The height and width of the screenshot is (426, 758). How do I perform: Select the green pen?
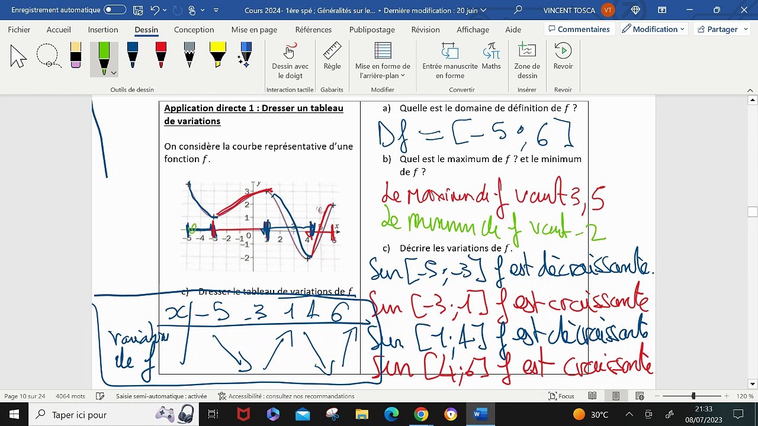tap(104, 58)
